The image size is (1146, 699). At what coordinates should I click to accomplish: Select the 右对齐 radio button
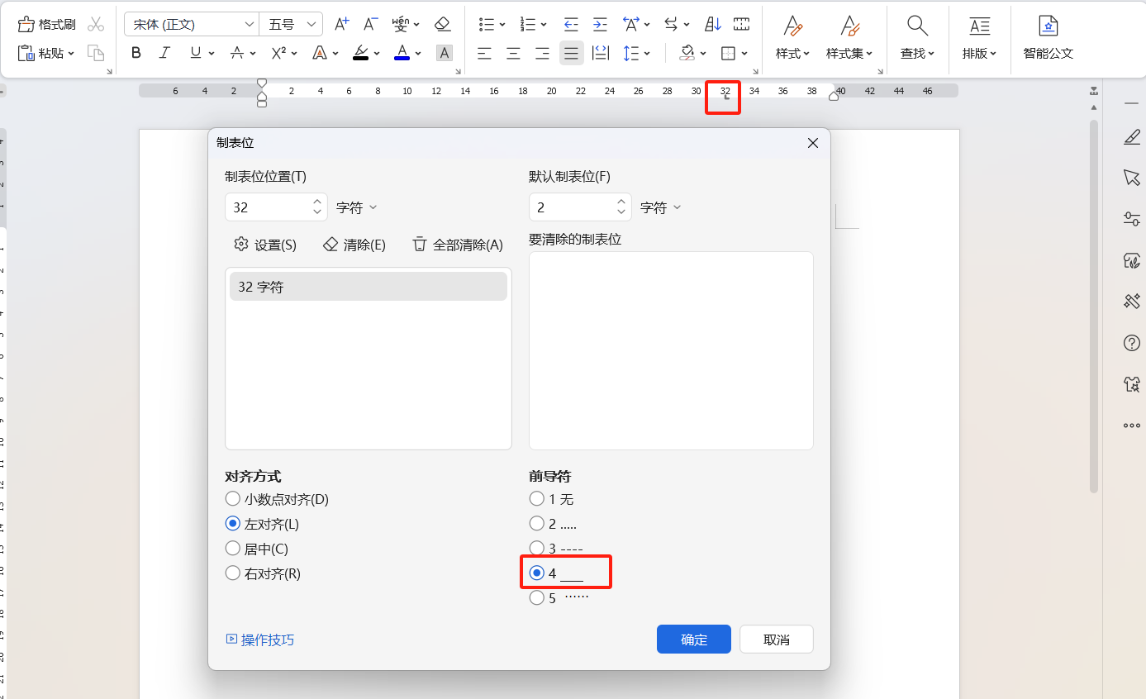(x=232, y=573)
